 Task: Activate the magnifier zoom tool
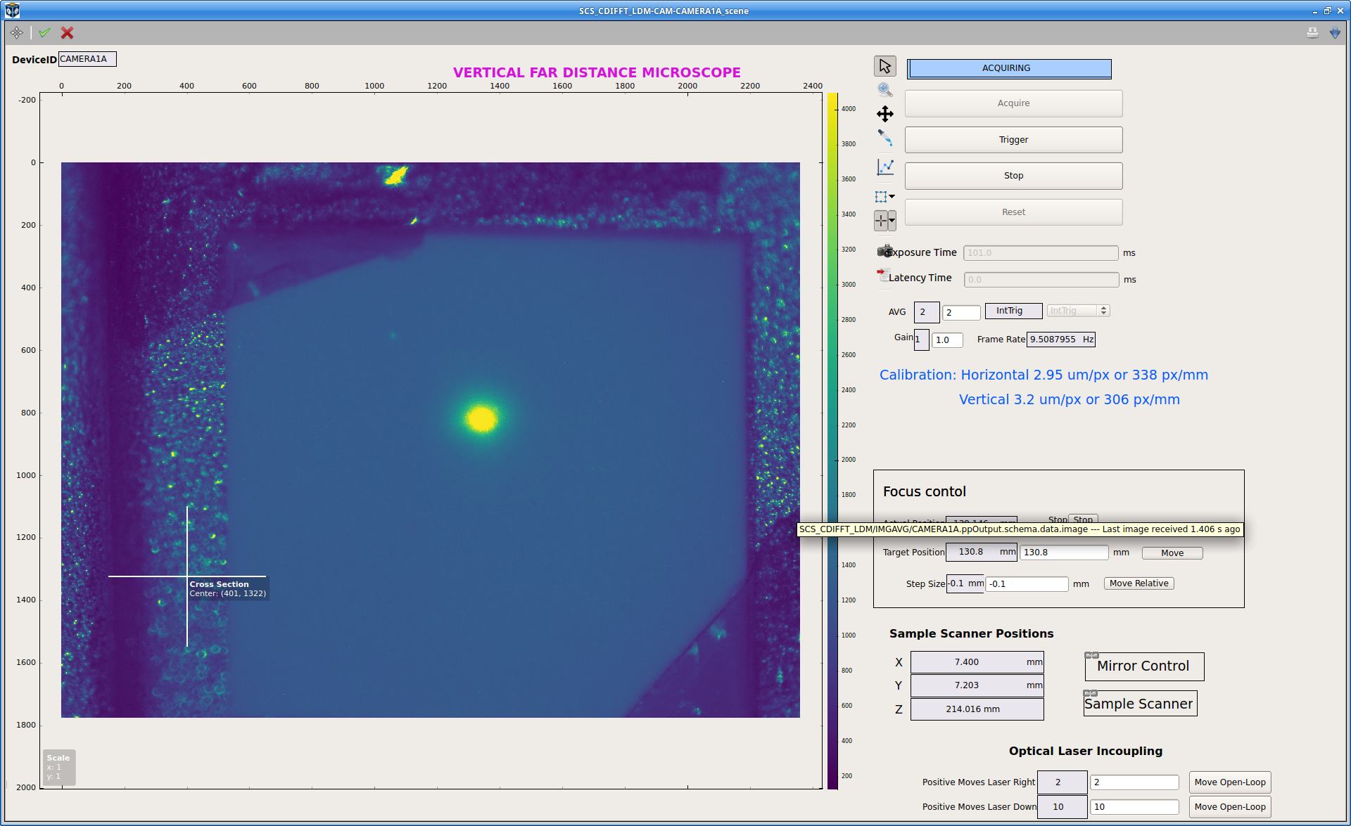(885, 89)
